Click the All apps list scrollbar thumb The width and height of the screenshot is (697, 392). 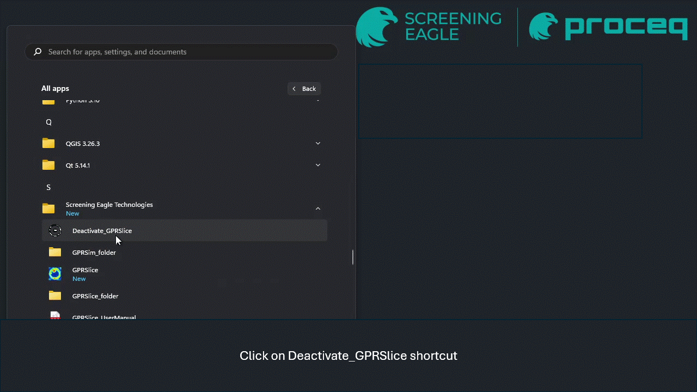(353, 257)
